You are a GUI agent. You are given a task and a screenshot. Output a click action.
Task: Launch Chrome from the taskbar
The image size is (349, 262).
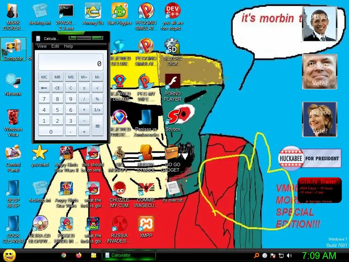[64, 255]
